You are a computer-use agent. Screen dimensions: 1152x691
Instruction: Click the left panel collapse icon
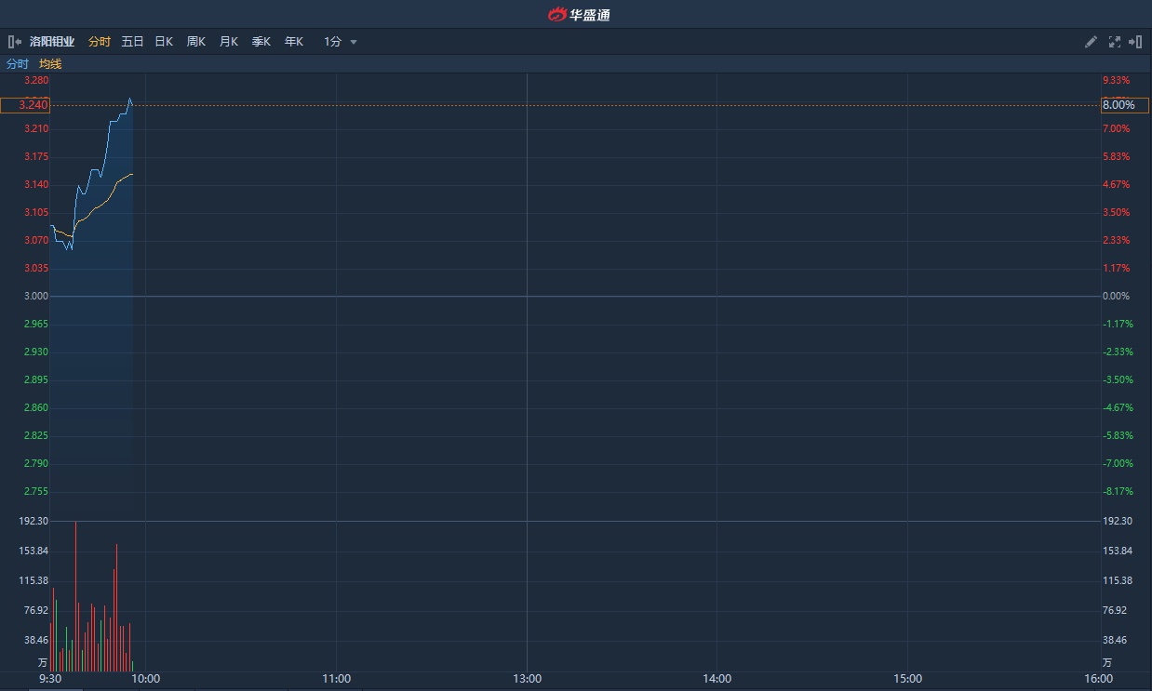(x=14, y=42)
